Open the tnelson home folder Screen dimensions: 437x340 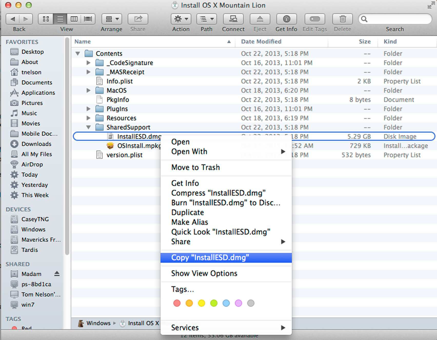pos(31,72)
